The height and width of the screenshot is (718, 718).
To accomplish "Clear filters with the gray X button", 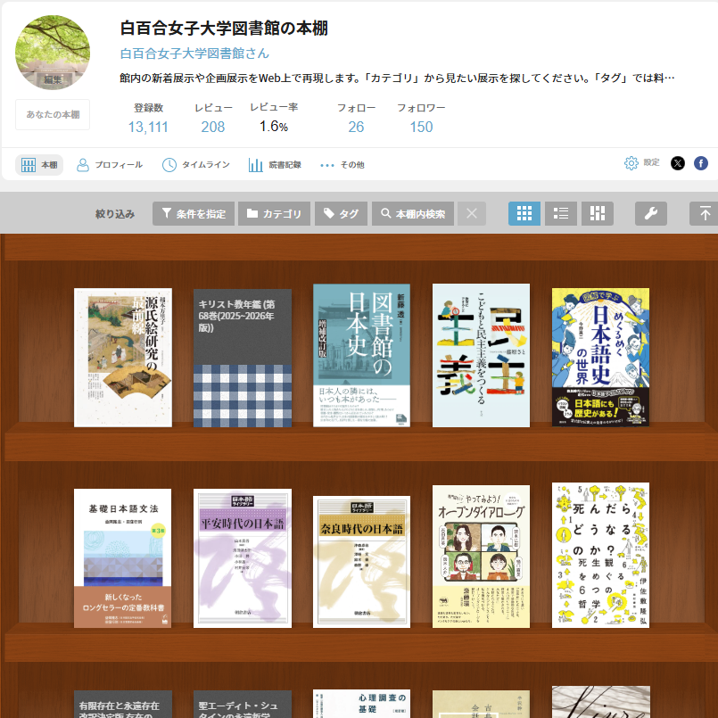I will point(471,213).
